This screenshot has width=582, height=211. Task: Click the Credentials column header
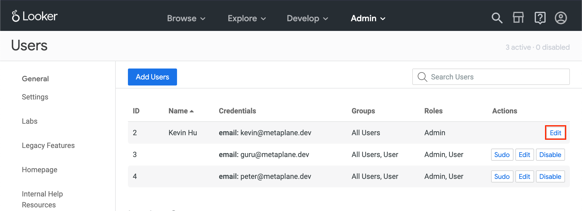(x=237, y=111)
